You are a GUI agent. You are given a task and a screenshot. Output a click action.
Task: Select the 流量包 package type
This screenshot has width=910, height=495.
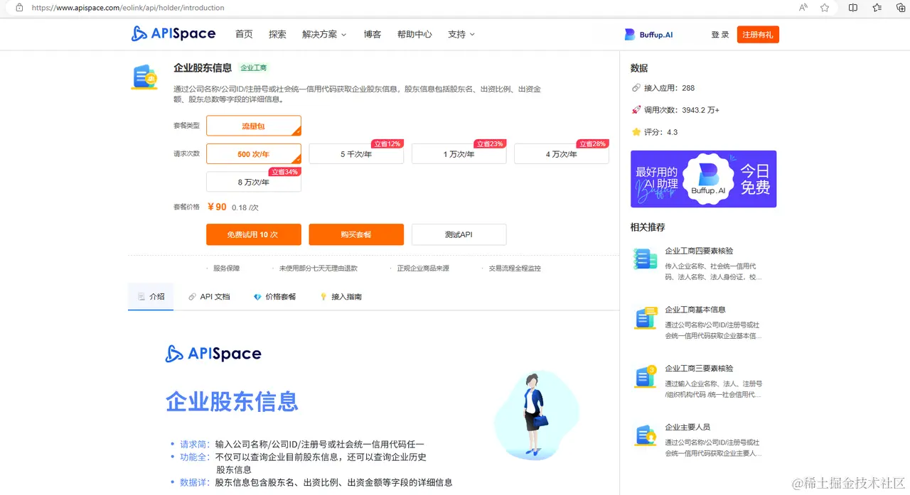(x=254, y=126)
